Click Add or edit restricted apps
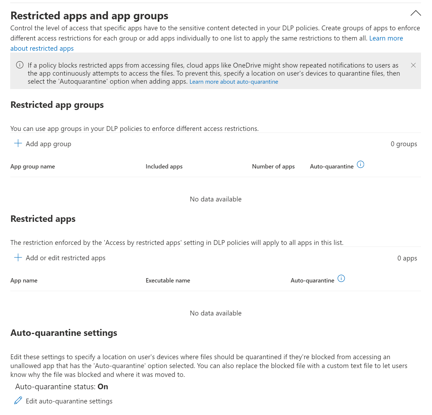432x415 pixels. pyautogui.click(x=66, y=258)
